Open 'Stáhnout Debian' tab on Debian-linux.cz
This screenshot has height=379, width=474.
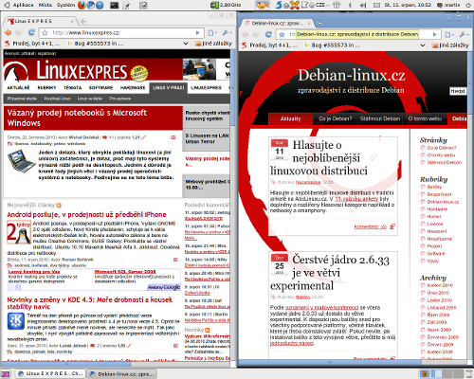380,118
